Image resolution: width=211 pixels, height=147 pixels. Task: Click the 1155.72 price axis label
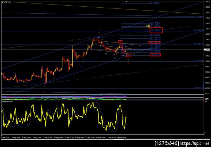point(207,7)
